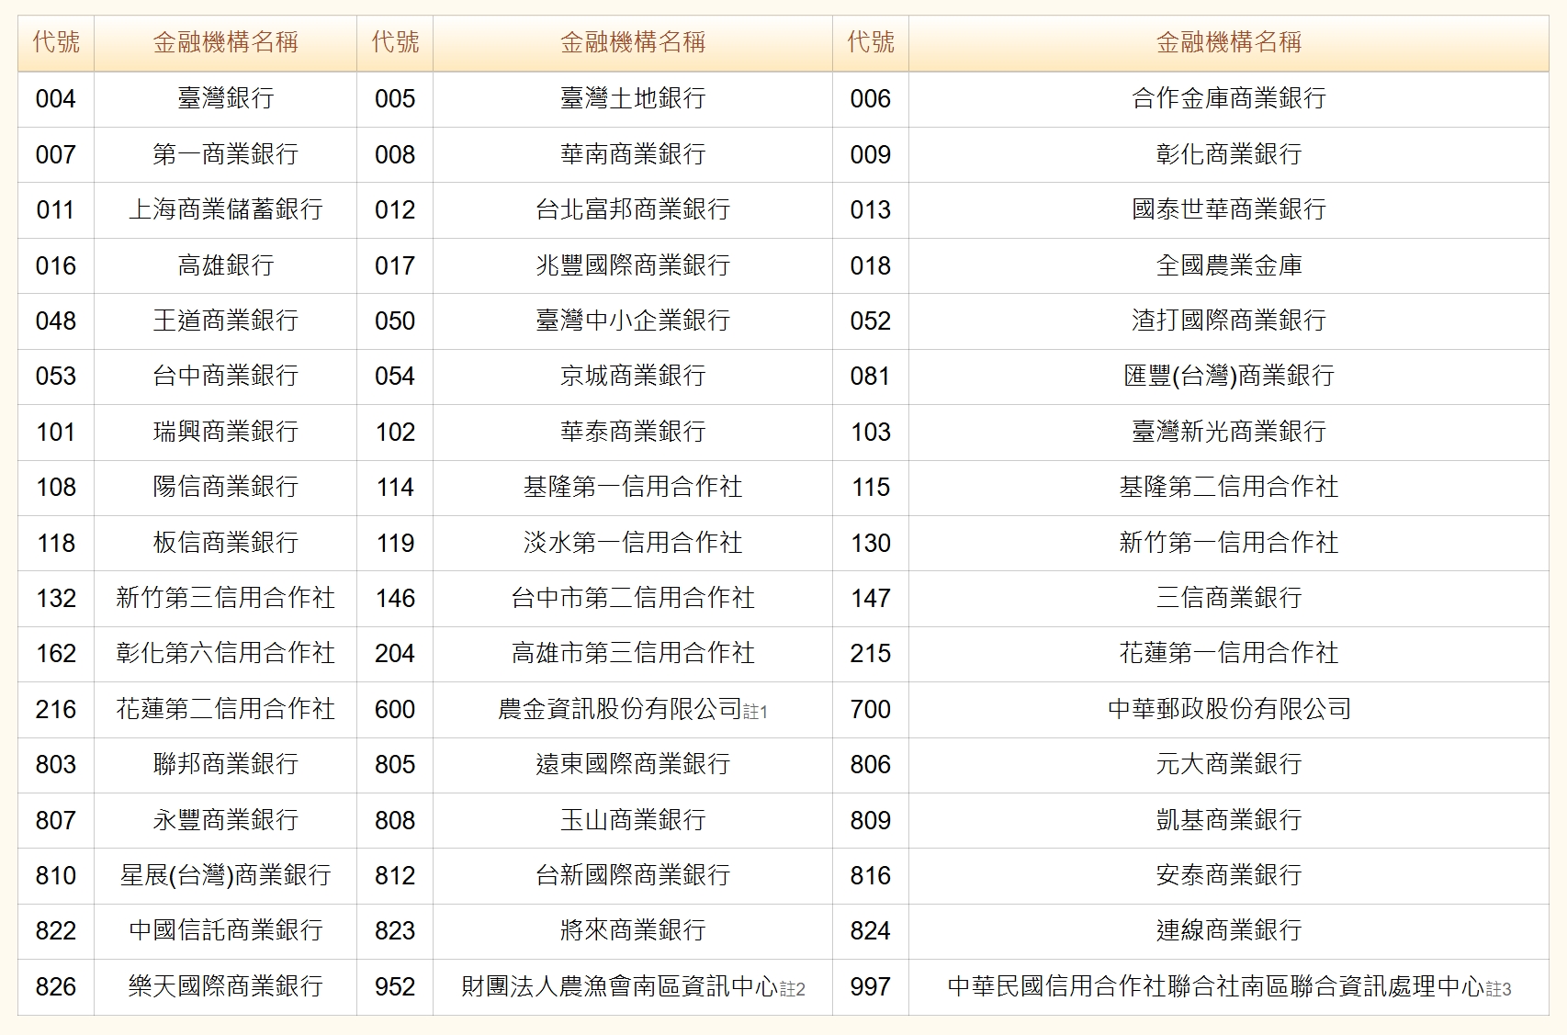1567x1035 pixels.
Task: Click the 合作金庫商業銀行 cell
Action: (x=1228, y=98)
